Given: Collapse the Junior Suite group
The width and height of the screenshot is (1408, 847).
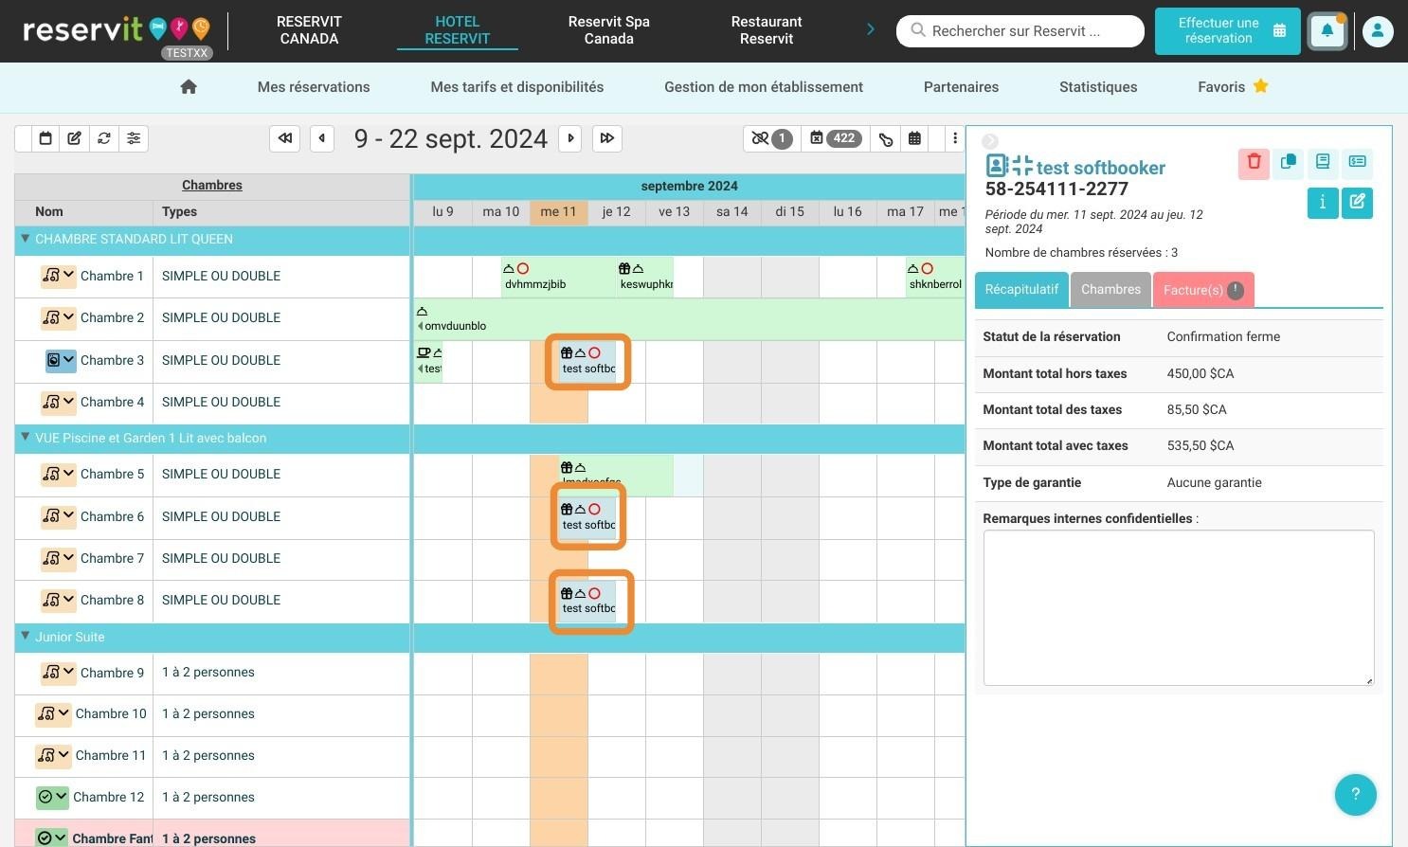Looking at the screenshot, I should tap(26, 637).
